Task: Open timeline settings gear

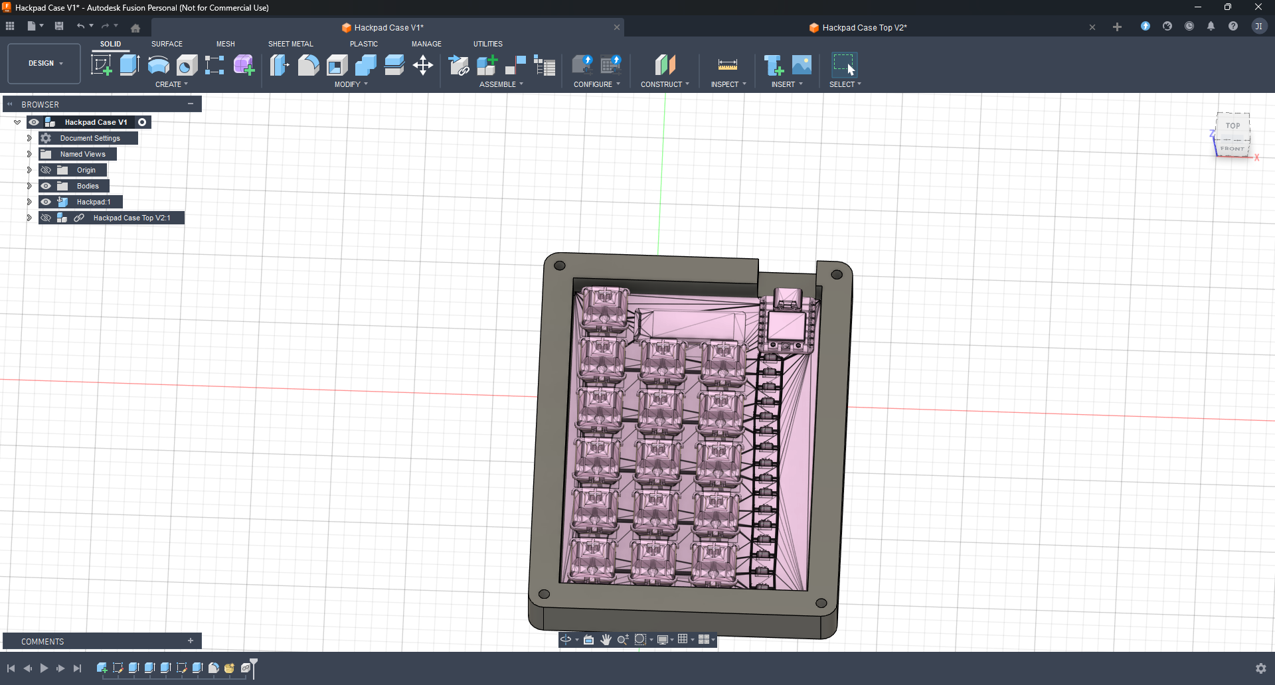Action: click(x=1260, y=668)
